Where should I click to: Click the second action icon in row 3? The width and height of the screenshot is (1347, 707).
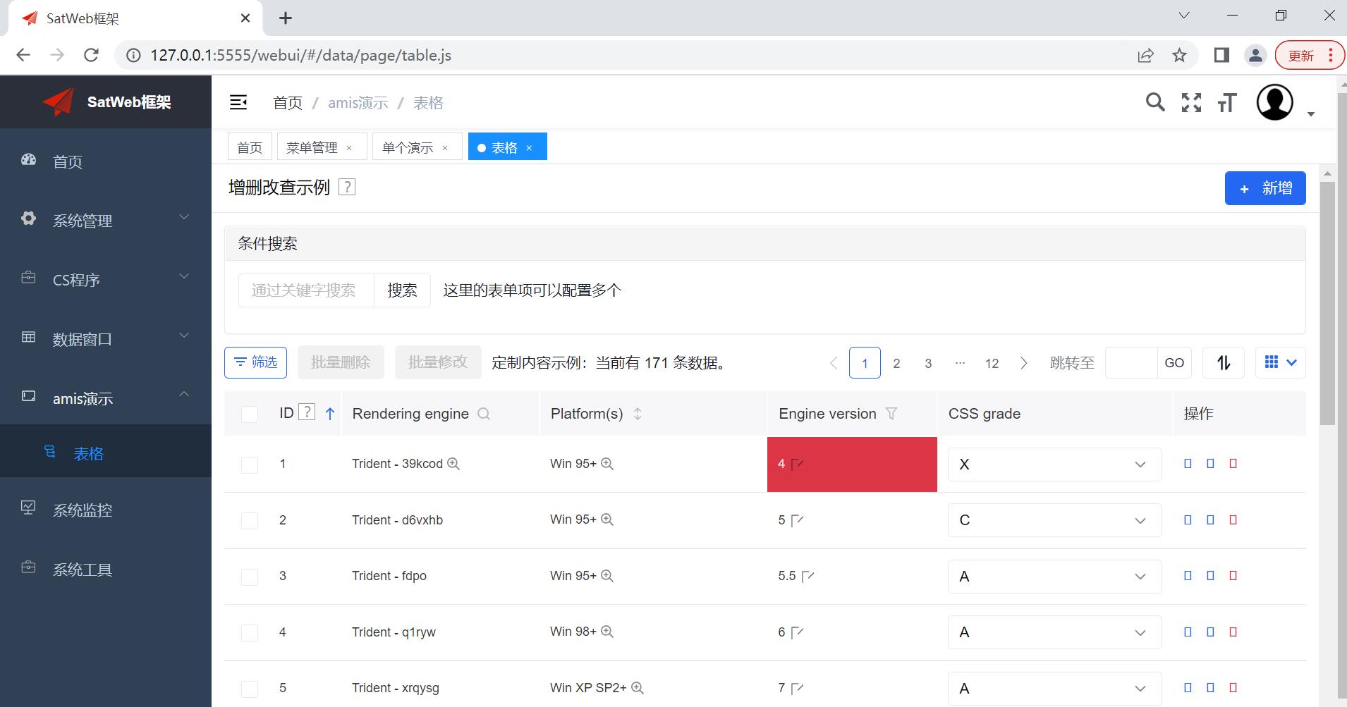pyautogui.click(x=1210, y=576)
